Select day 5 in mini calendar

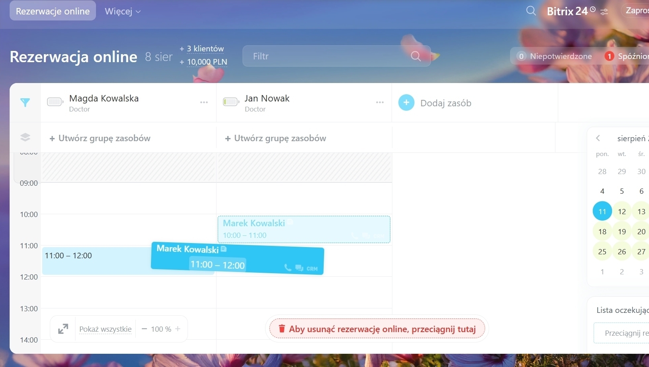tap(622, 191)
